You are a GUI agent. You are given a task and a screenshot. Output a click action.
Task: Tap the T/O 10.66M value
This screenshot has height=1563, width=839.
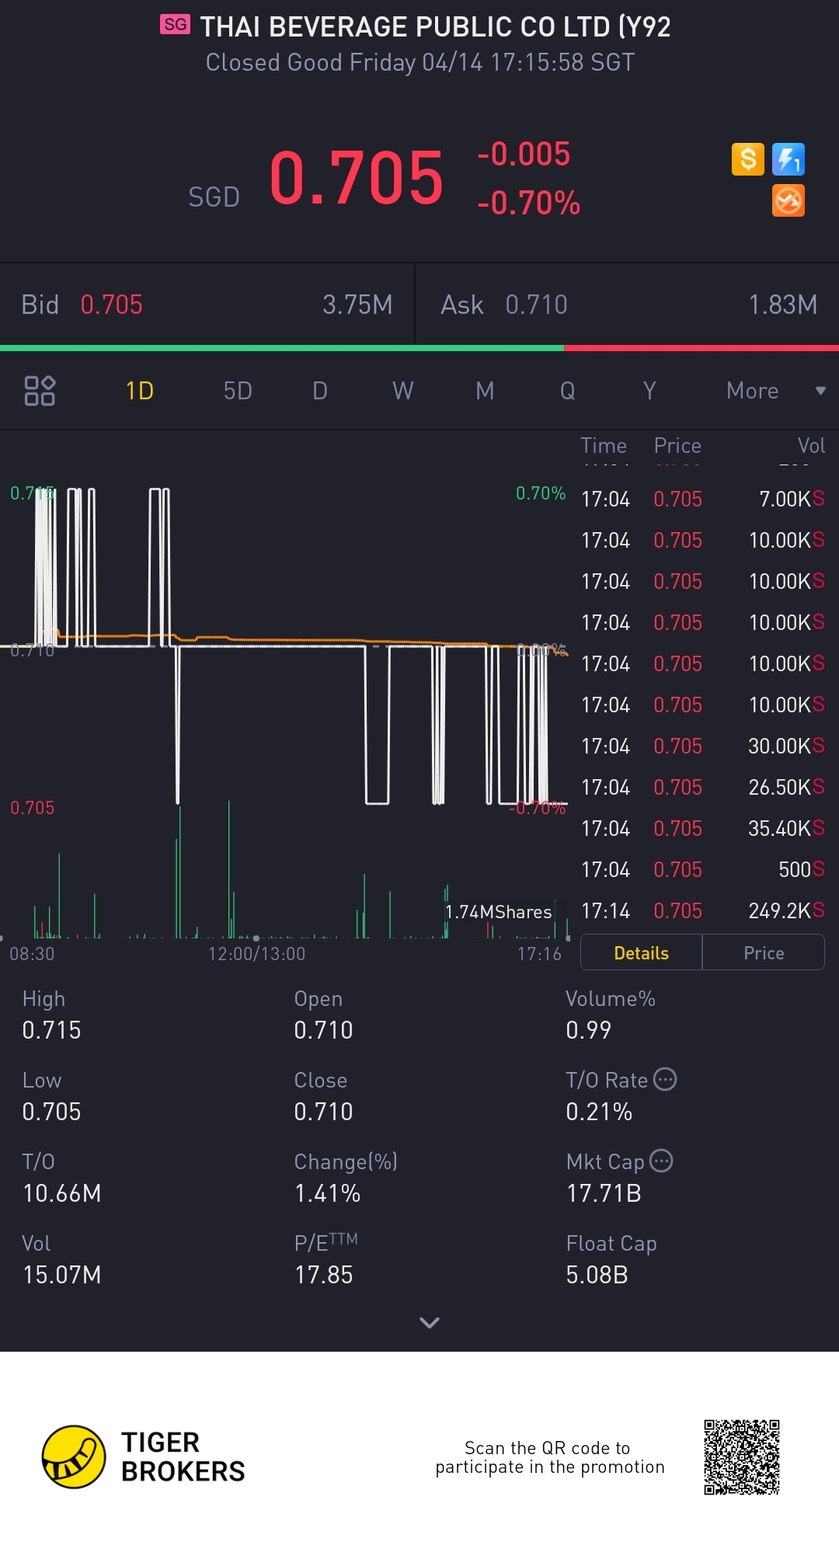click(x=61, y=1193)
